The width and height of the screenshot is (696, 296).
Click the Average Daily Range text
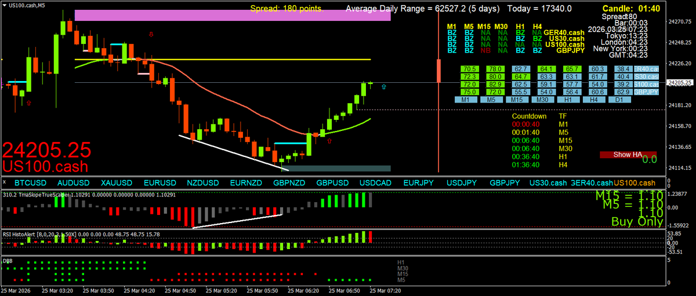tap(423, 9)
